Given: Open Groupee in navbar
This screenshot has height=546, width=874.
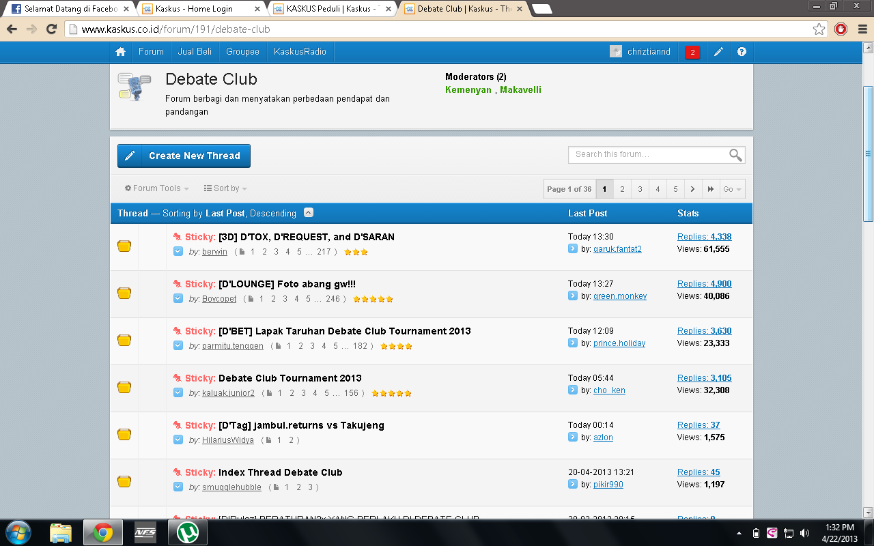Looking at the screenshot, I should 242,52.
